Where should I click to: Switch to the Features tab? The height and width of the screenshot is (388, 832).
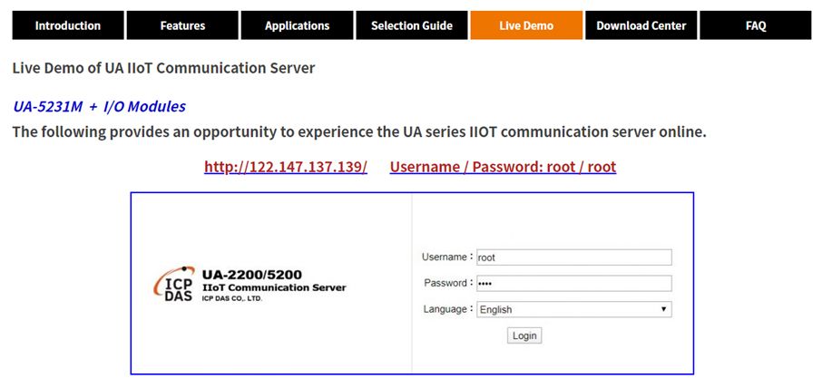click(x=182, y=25)
